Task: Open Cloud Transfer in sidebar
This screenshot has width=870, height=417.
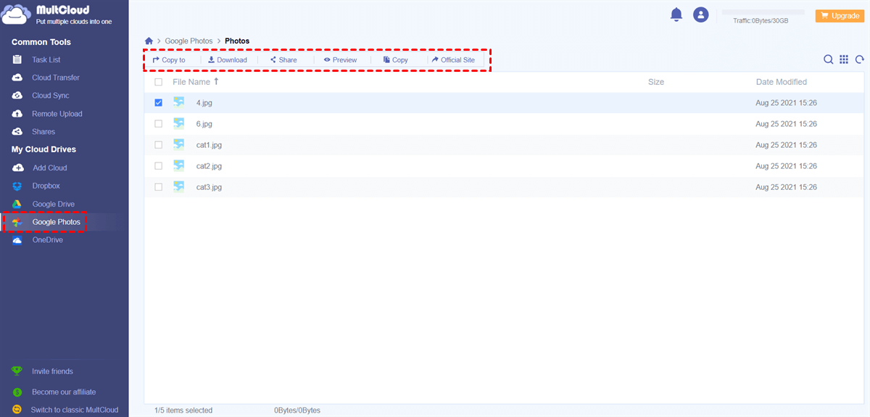Action: [56, 78]
